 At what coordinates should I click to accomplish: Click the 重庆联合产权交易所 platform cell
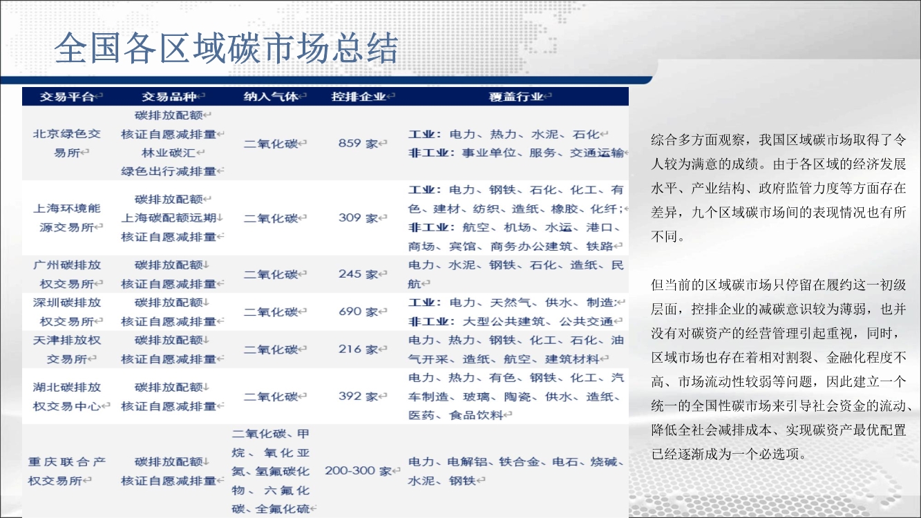coord(67,471)
